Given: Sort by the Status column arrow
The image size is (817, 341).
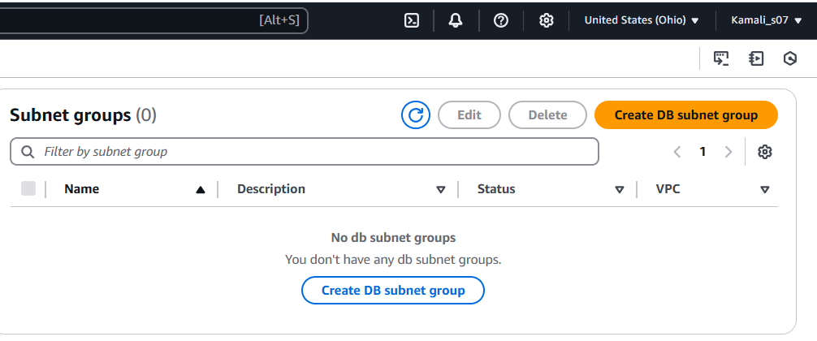Looking at the screenshot, I should point(620,190).
